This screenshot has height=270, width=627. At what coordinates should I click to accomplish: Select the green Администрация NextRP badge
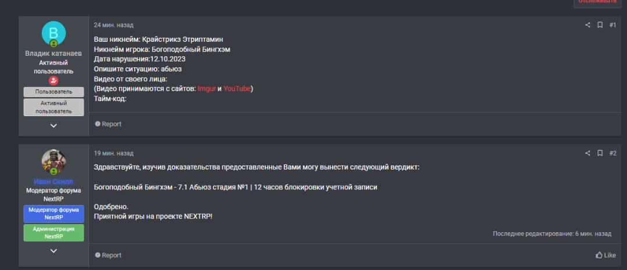point(53,233)
